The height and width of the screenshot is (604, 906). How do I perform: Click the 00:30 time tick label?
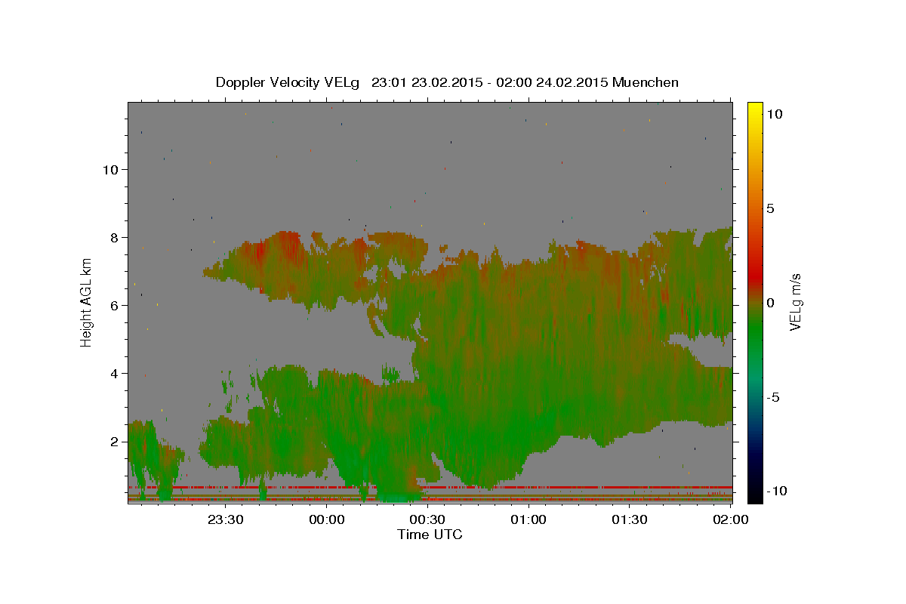427,519
